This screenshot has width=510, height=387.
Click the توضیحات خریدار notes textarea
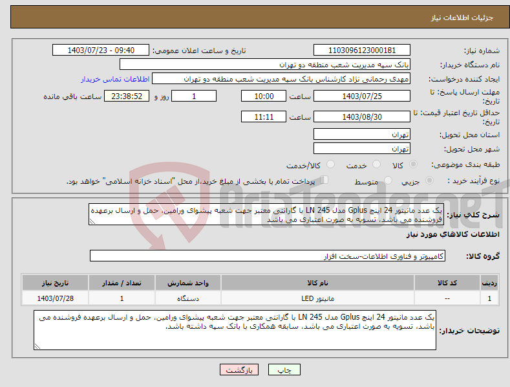point(235,330)
